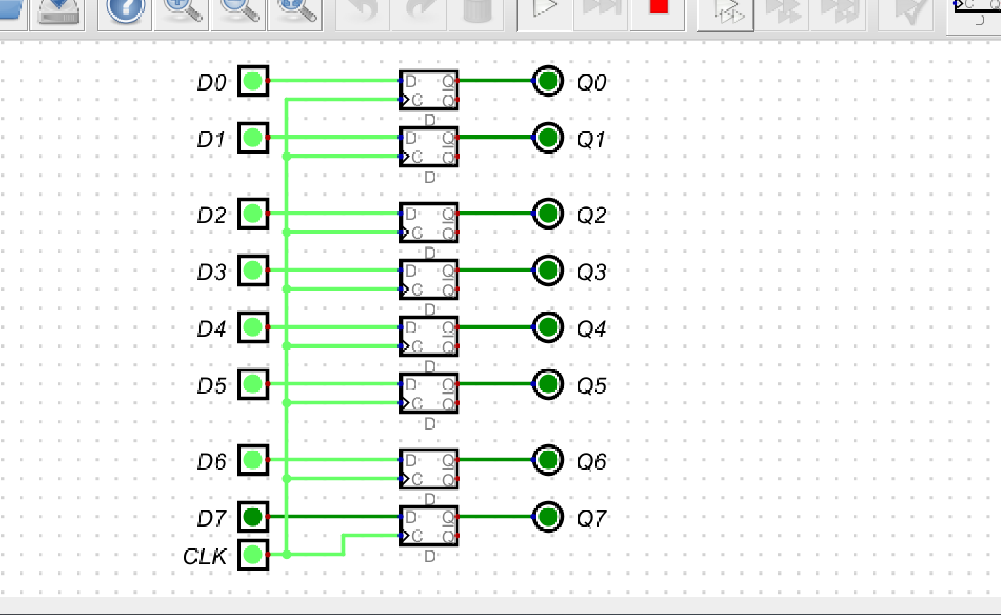Screen dimensions: 1001x615
Task: Open the help question mark icon
Action: [x=123, y=11]
